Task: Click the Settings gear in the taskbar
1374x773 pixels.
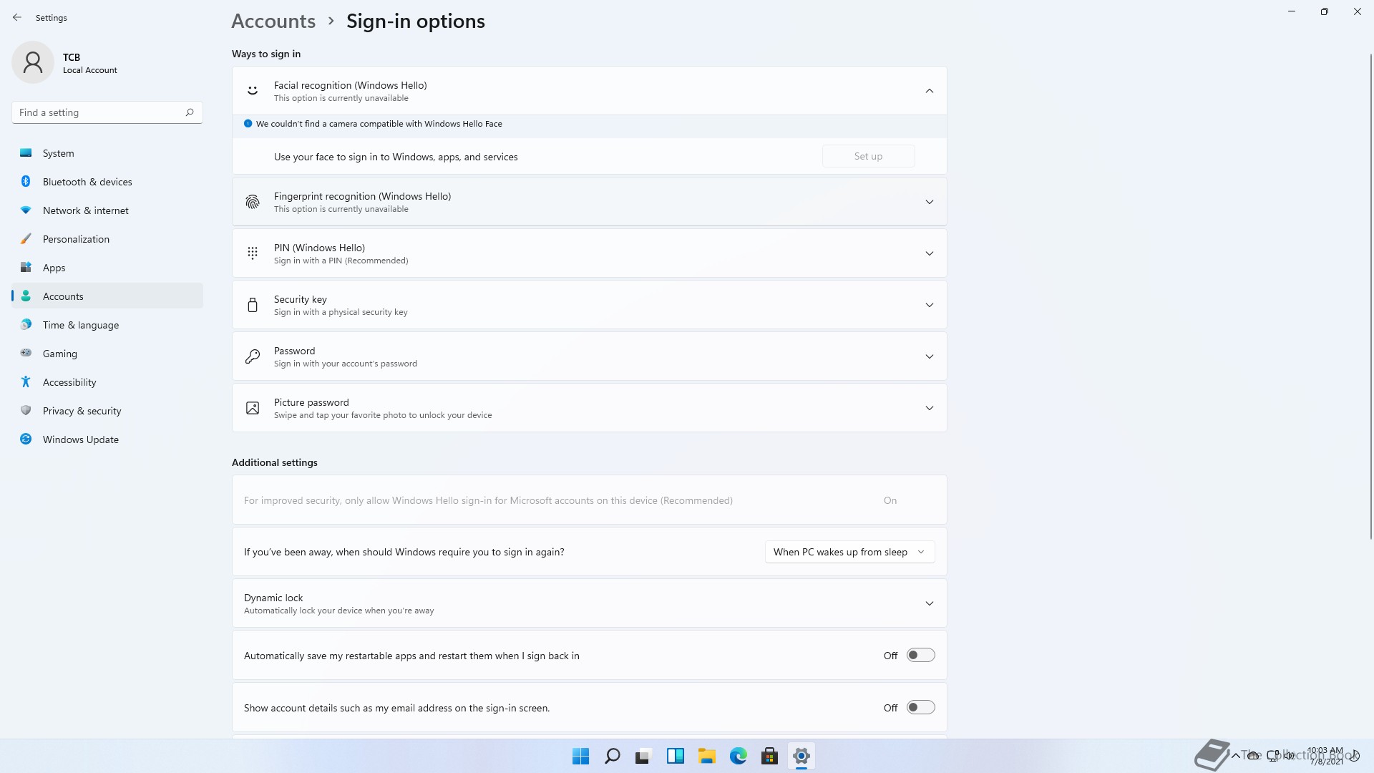Action: [801, 756]
